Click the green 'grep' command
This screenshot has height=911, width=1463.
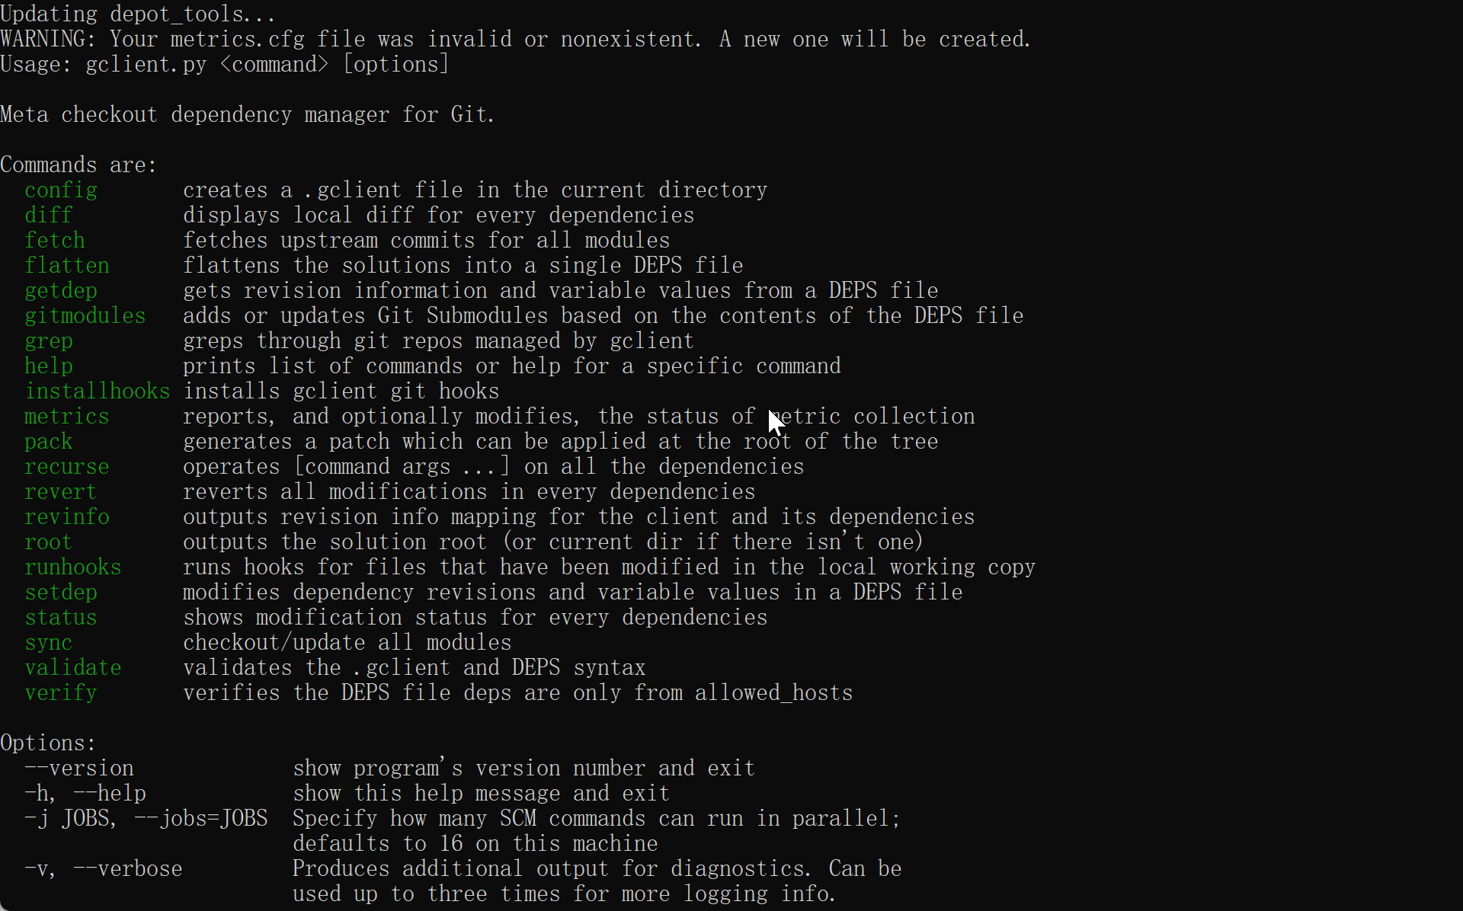[x=49, y=341]
